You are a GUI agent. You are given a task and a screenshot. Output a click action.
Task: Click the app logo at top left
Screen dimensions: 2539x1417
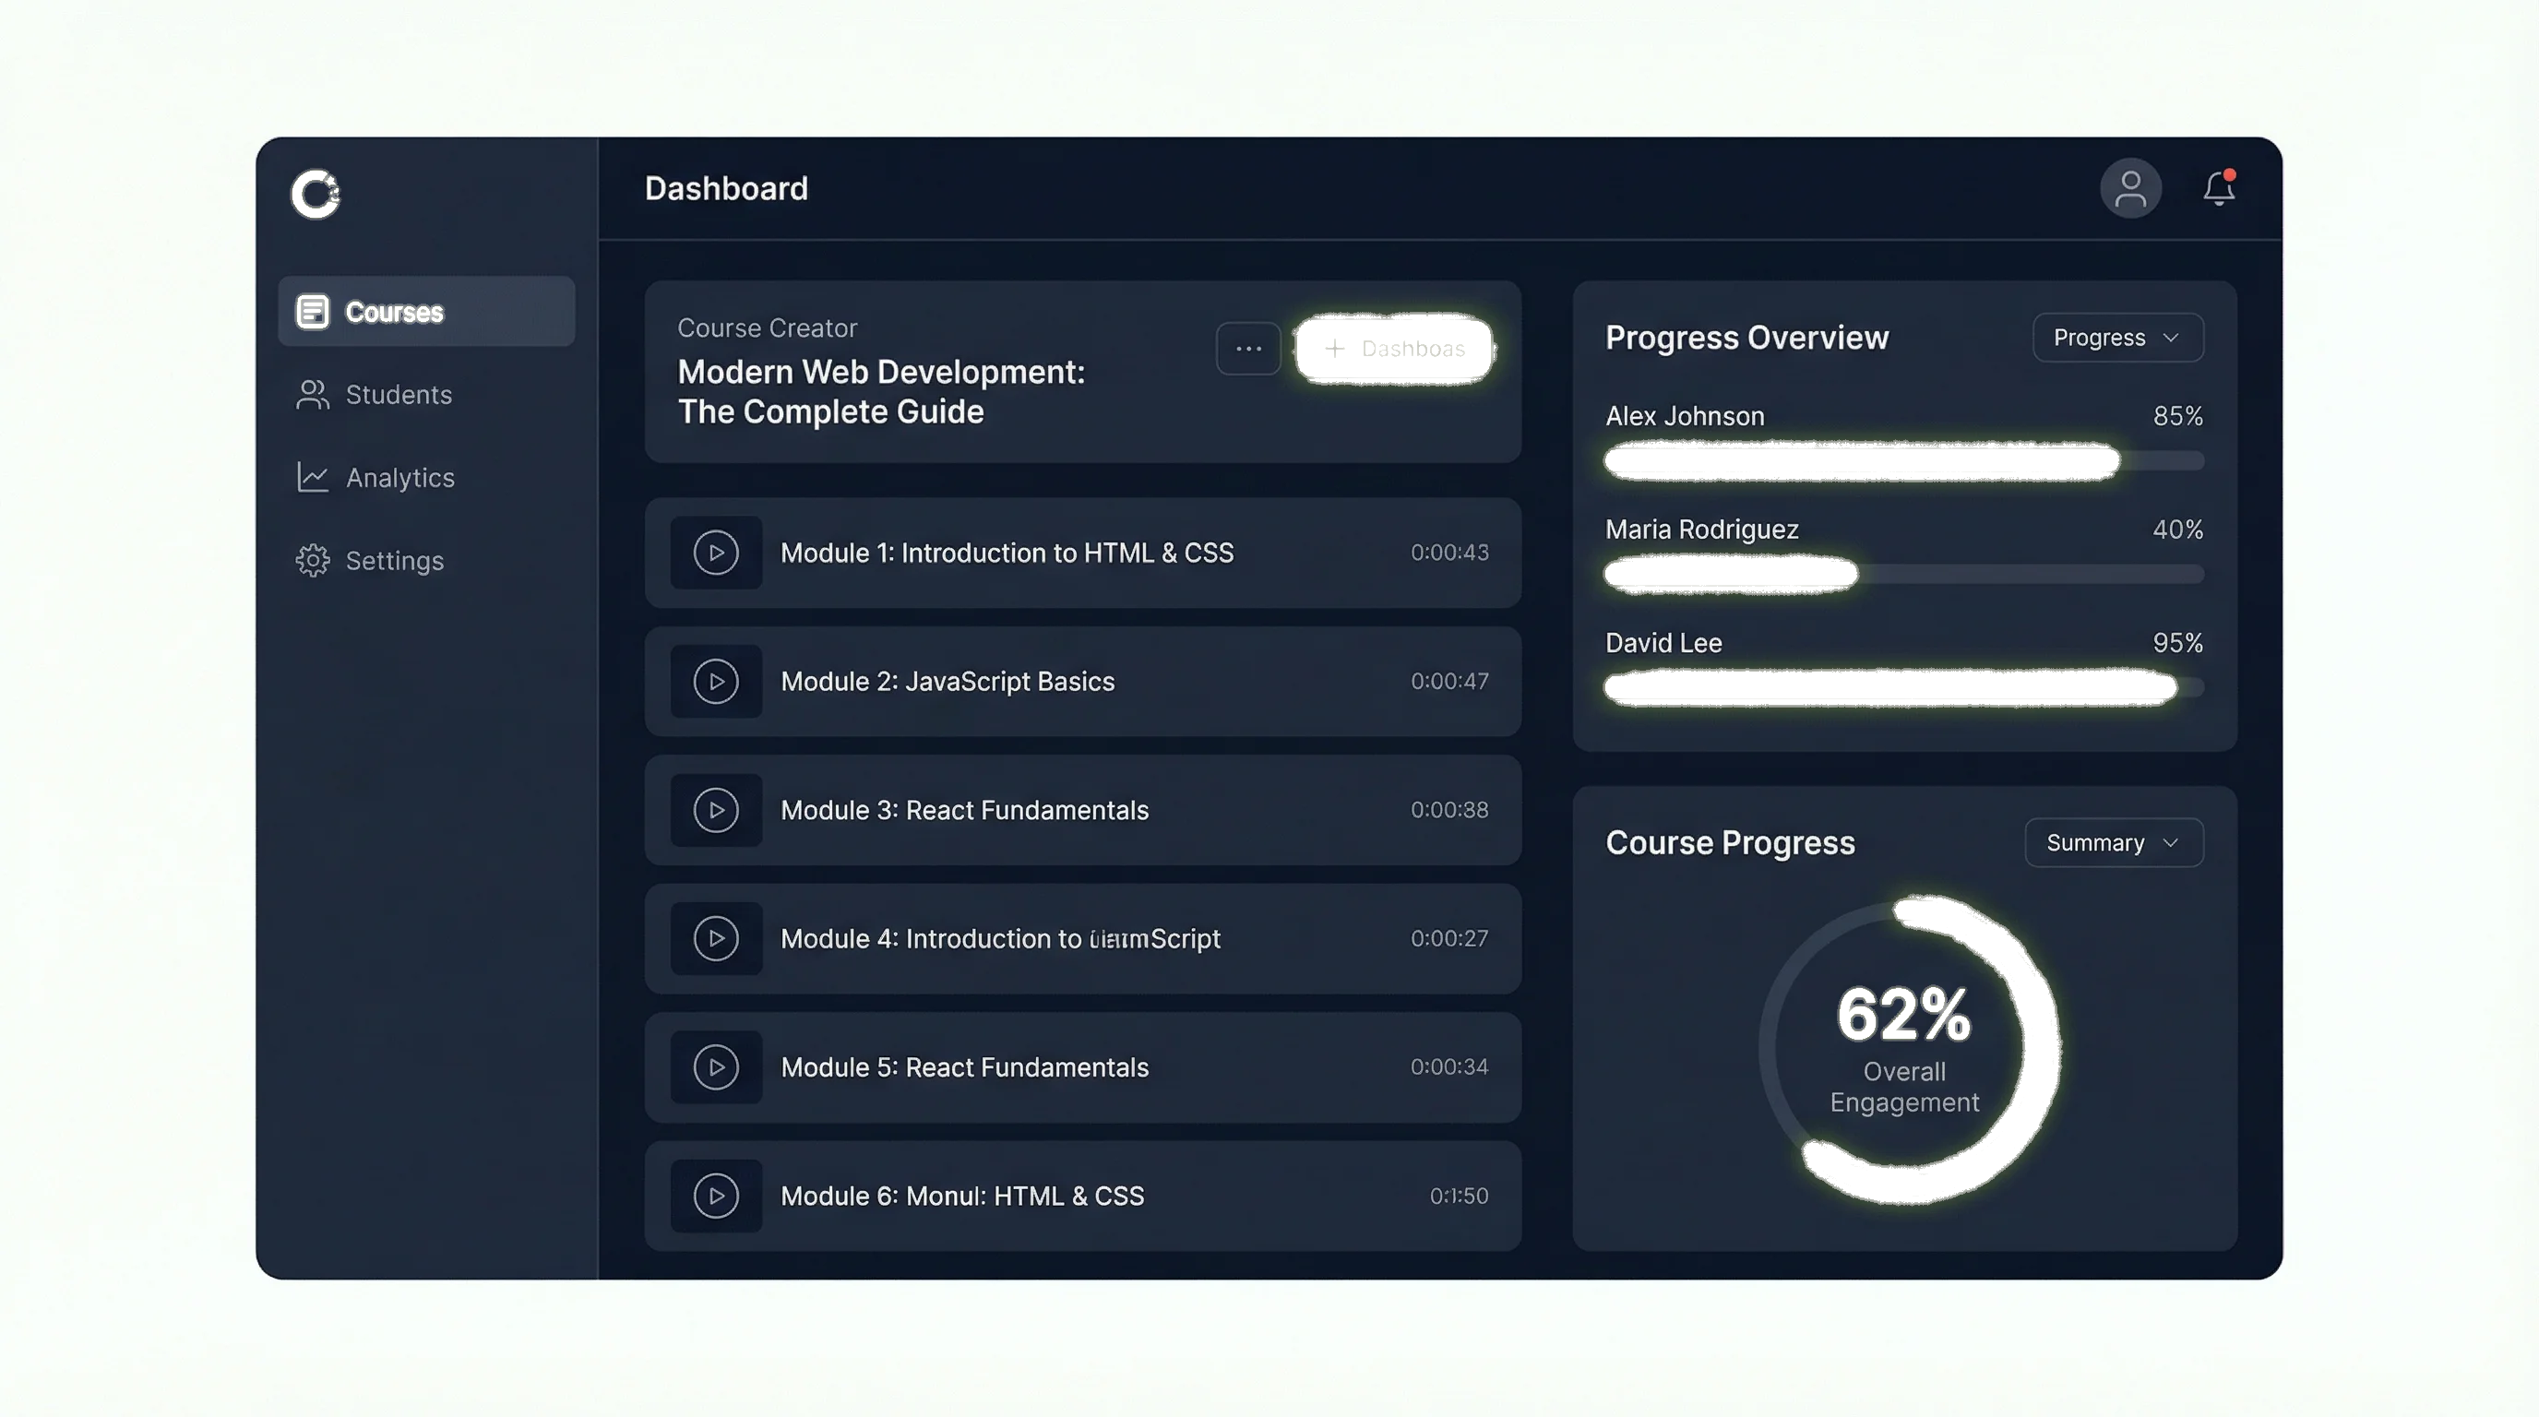click(316, 193)
